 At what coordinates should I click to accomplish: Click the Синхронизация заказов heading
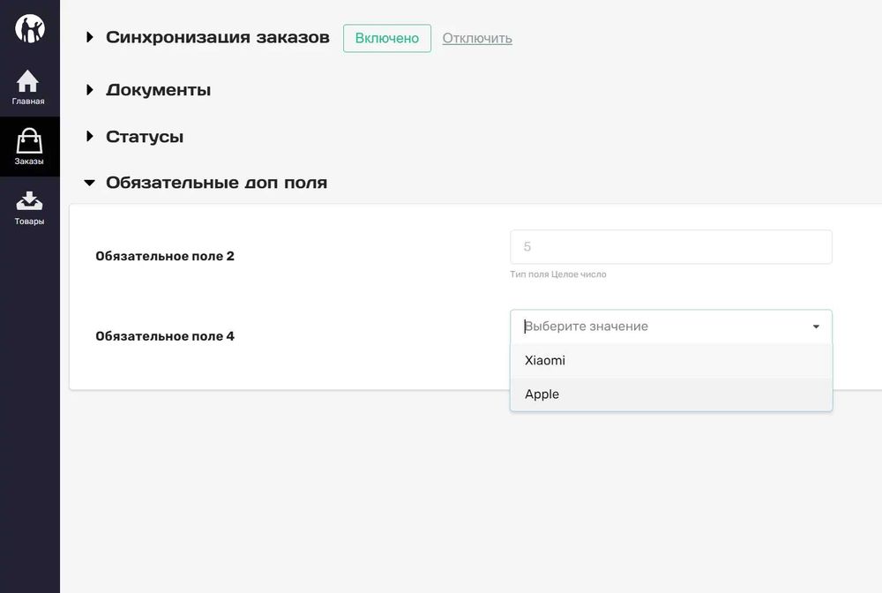(x=217, y=38)
